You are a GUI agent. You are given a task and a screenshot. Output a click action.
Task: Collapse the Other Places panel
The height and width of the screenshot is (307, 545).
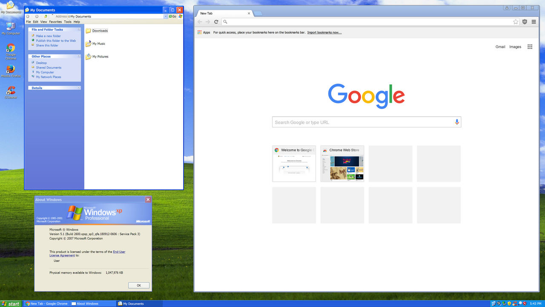[x=79, y=56]
